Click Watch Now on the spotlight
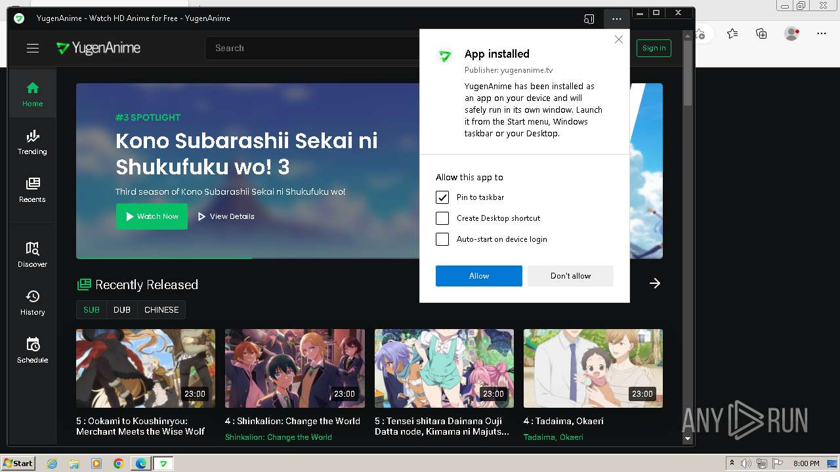The height and width of the screenshot is (472, 840). [x=152, y=216]
